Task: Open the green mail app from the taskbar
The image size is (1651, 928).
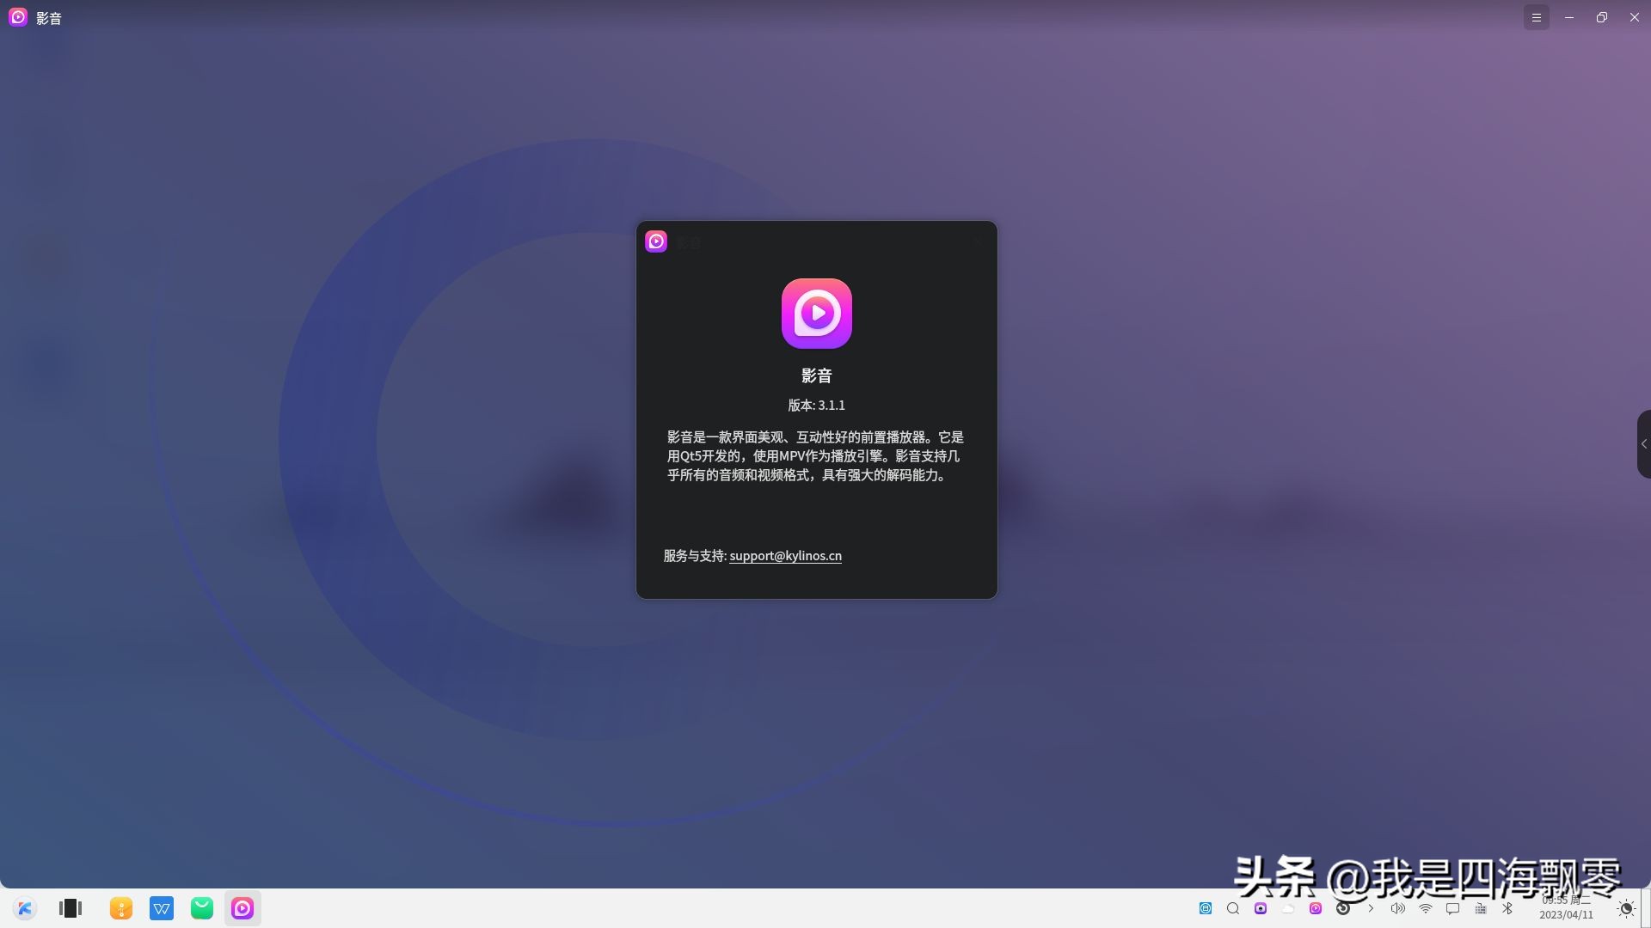Action: pos(201,908)
